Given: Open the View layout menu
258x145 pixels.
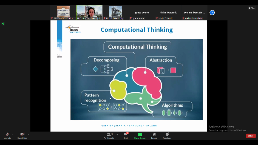Looking at the screenshot, I should (251, 8).
